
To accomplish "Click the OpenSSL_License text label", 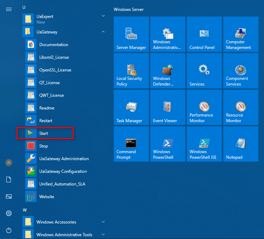I will coord(55,70).
